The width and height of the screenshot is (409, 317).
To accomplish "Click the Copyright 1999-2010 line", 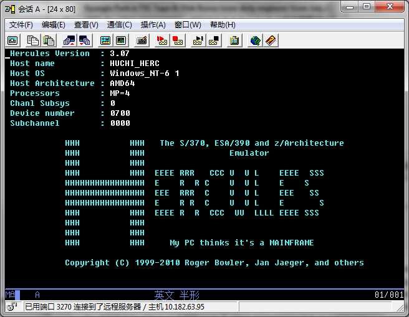I will click(214, 263).
